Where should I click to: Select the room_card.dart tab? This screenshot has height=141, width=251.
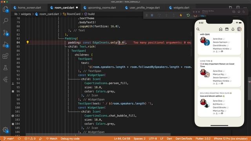64,7
